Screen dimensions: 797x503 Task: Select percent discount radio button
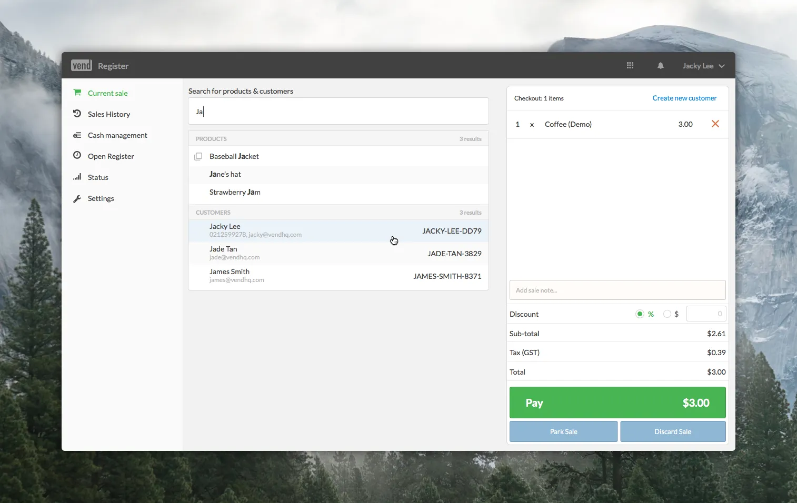click(640, 314)
